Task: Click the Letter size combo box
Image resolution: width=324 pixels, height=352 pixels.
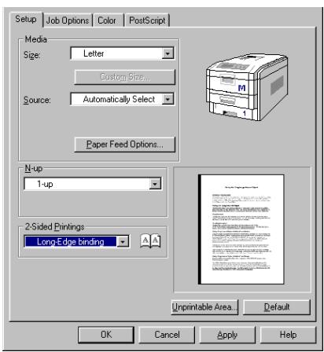Action: (x=123, y=53)
